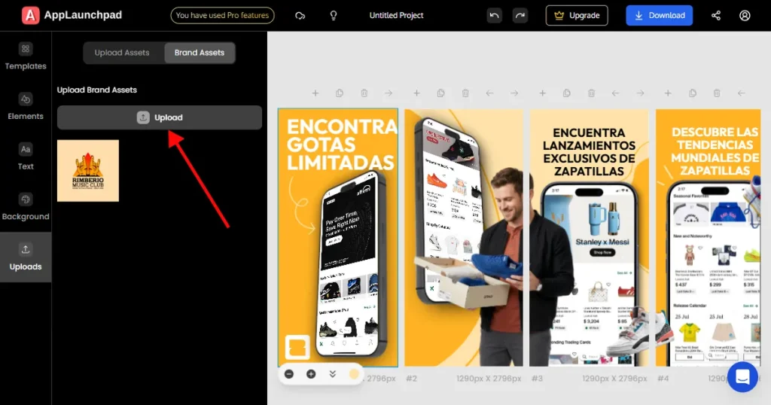Add screen above ENCONTRA GOTAS LIMITADAS screenshot
Viewport: 771px width, 405px height.
click(x=315, y=93)
